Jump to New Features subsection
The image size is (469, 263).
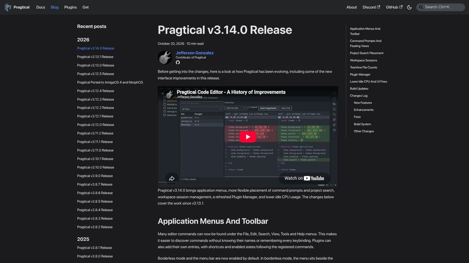[x=362, y=103]
